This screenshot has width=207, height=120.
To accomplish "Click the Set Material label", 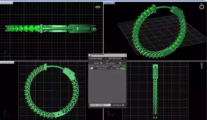I will pyautogui.click(x=117, y=105).
